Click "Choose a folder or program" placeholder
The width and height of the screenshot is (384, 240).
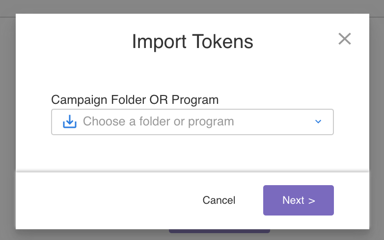(158, 121)
